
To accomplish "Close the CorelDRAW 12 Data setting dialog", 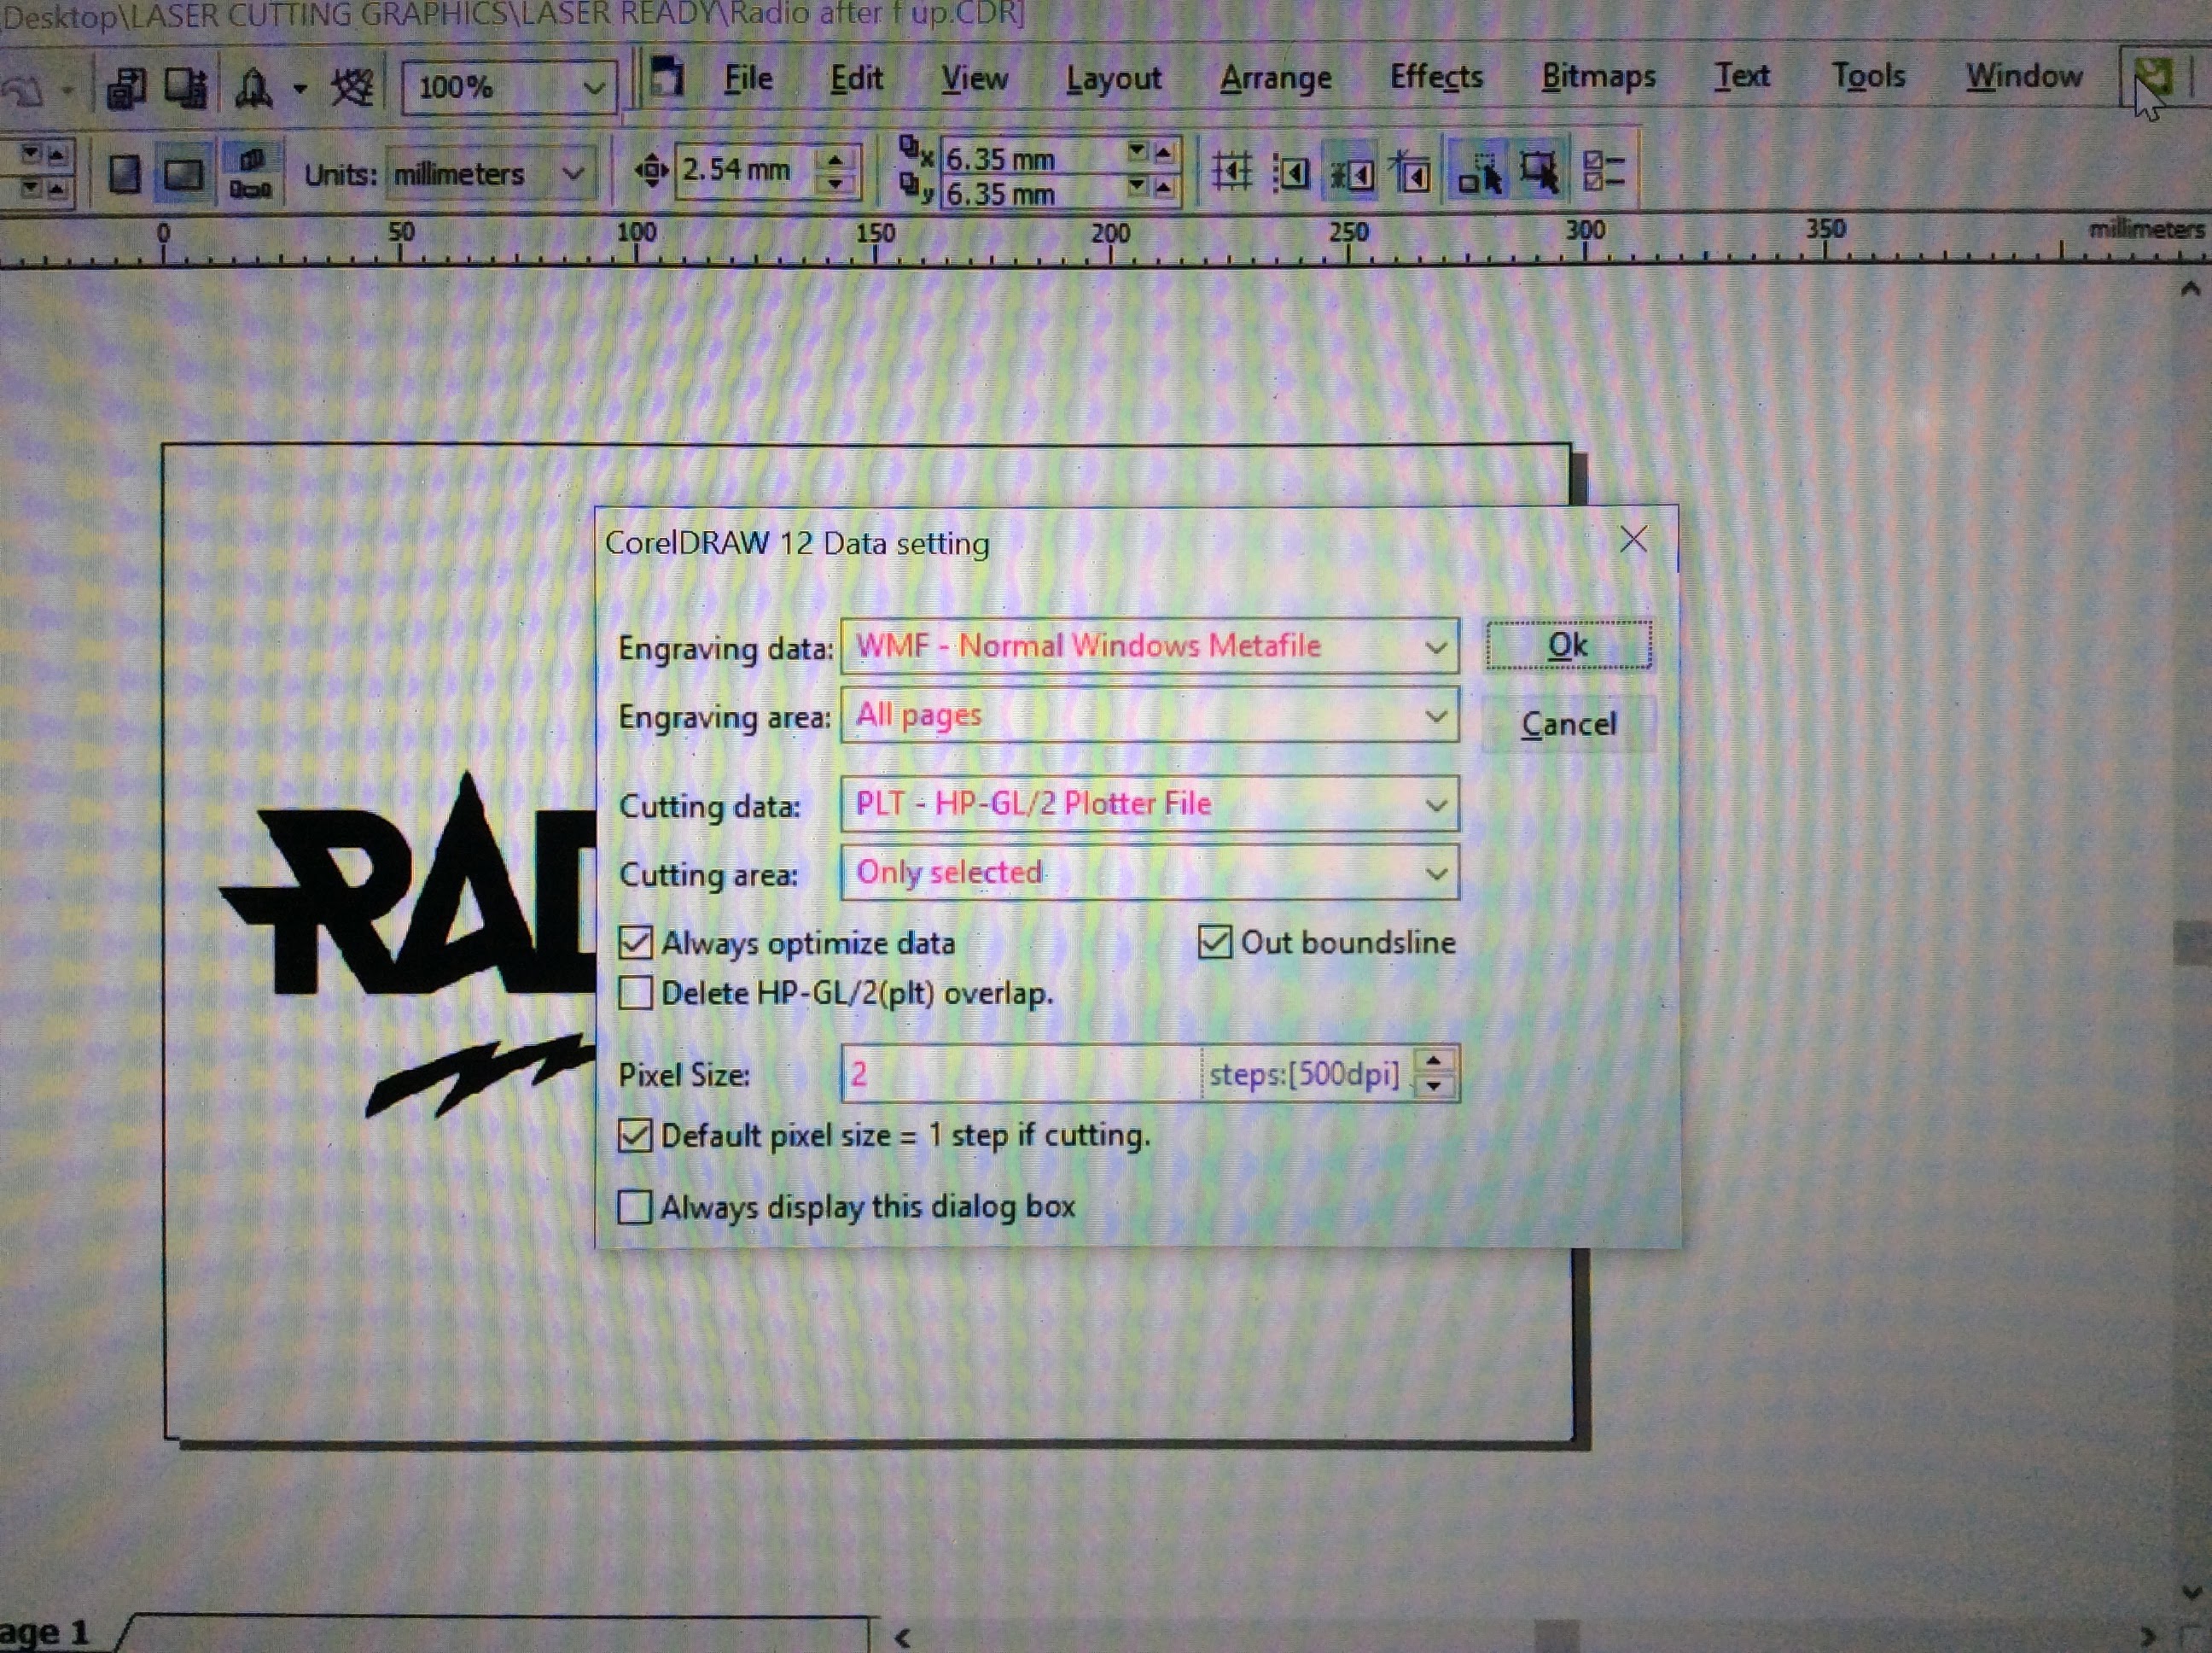I will (1633, 540).
